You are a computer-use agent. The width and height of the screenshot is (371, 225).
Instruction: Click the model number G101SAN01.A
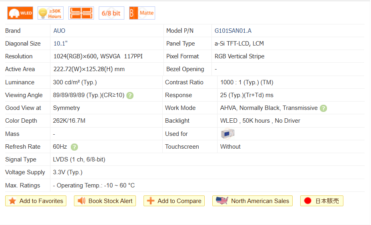tap(233, 31)
